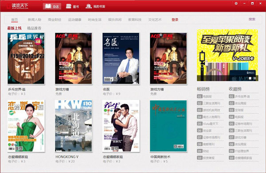Switch to the 运动健康 category
The image size is (266, 173).
pos(74,19)
